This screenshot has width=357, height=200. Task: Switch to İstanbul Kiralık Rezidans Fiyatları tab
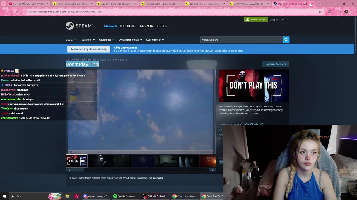pos(161,4)
